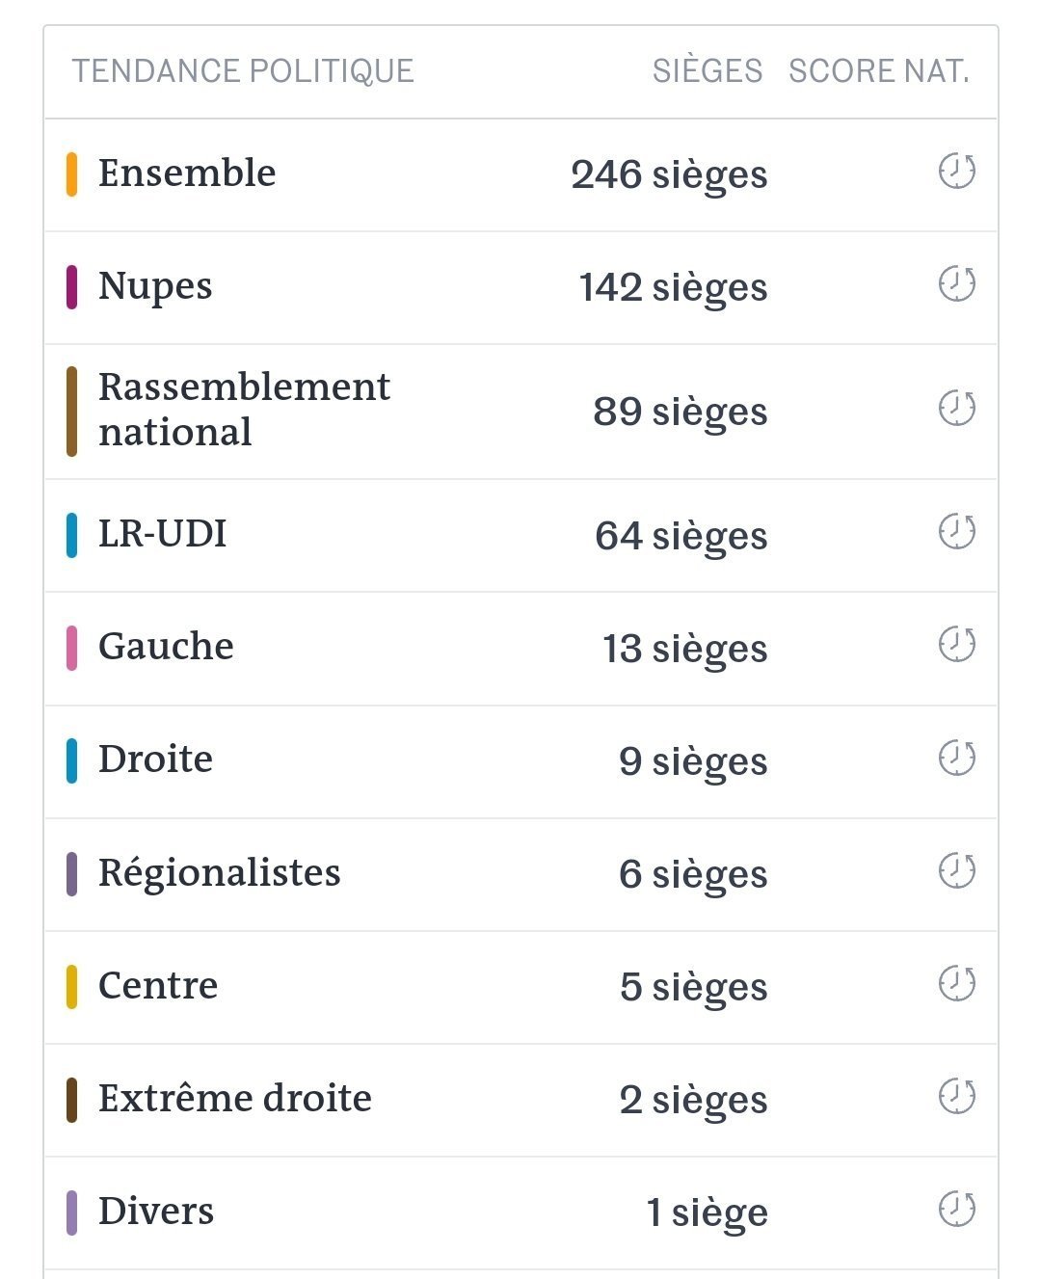This screenshot has width=1041, height=1279.
Task: Click clock icon beside Rassemblement national seats
Action: [x=956, y=408]
